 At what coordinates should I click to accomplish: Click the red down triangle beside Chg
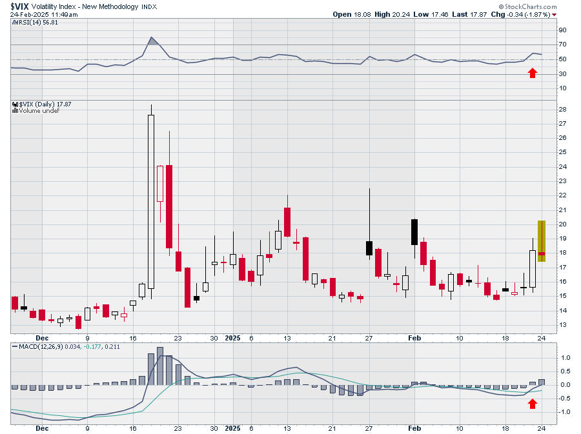click(571, 14)
